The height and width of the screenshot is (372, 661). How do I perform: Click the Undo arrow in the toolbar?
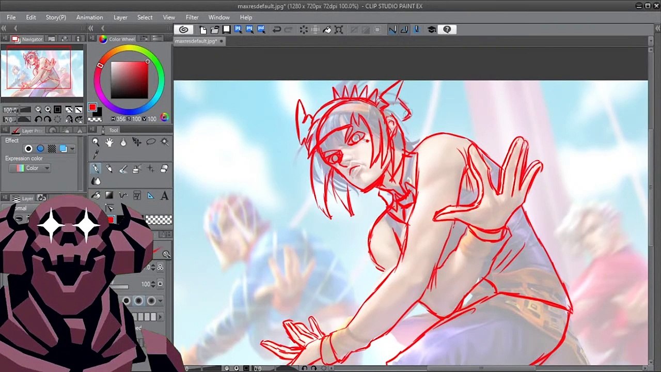[x=277, y=29]
